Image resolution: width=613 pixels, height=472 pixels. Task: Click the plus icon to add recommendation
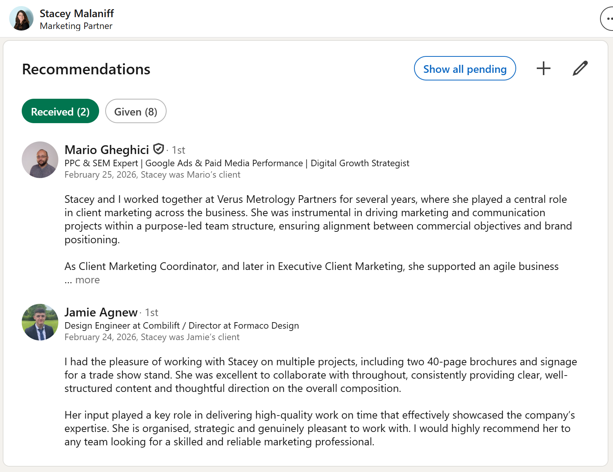(x=543, y=69)
